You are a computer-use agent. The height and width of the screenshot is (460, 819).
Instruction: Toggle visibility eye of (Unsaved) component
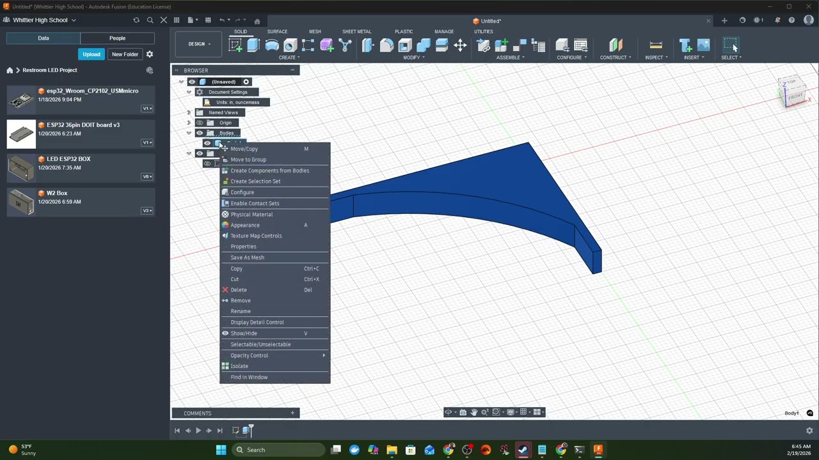click(x=191, y=82)
